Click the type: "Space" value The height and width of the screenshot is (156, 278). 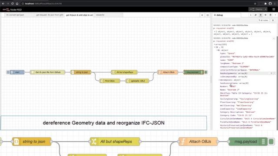pos(231,53)
